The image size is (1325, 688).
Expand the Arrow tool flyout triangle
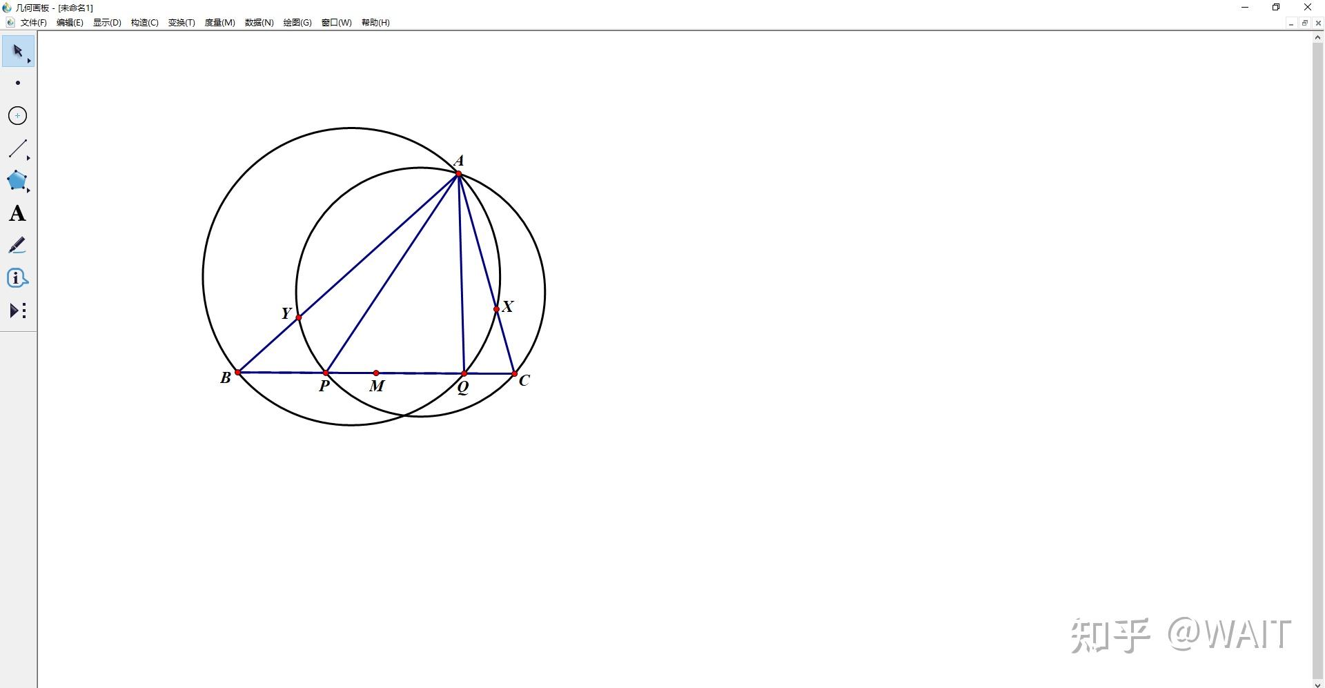[29, 61]
